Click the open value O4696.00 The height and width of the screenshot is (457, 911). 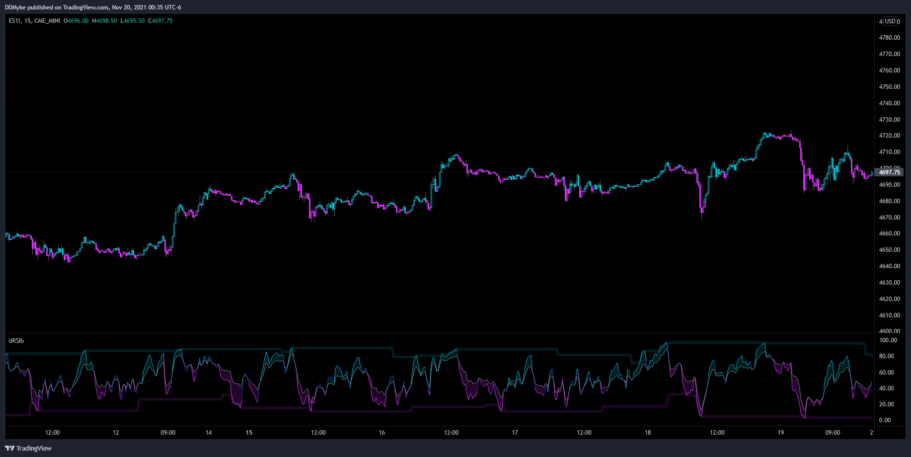pyautogui.click(x=76, y=21)
